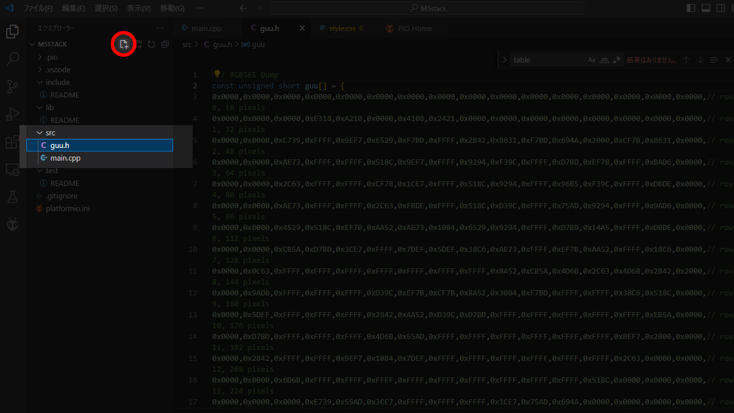Toggle Match Case in find widget

pos(592,60)
